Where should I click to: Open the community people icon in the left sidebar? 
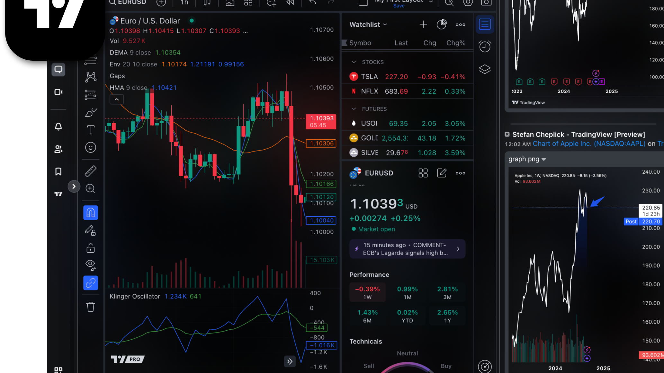(x=58, y=149)
